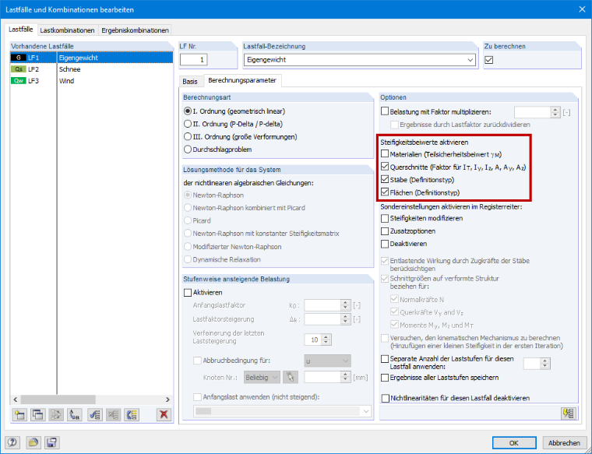Activate stepwise increasing load (Aktivieren)
The image size is (592, 454).
(x=188, y=293)
